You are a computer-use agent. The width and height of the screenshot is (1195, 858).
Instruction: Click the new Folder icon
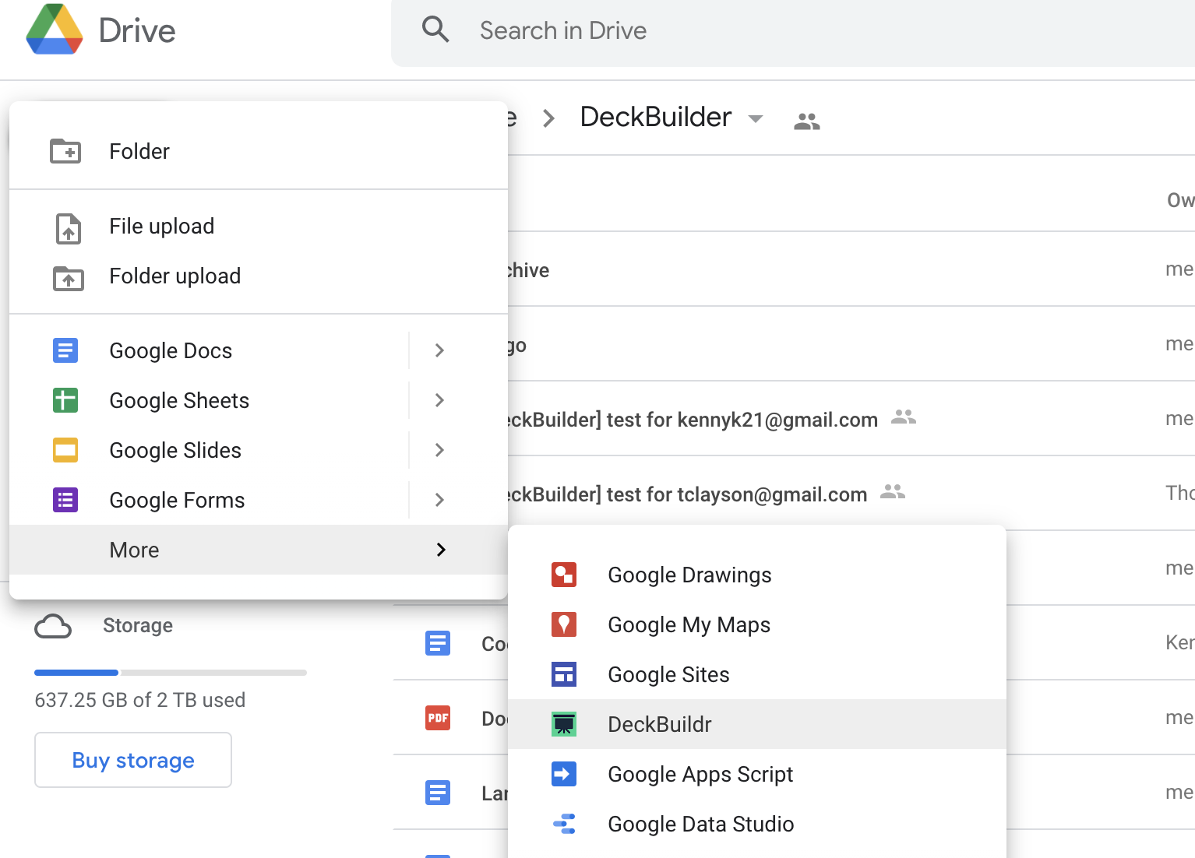(x=65, y=151)
